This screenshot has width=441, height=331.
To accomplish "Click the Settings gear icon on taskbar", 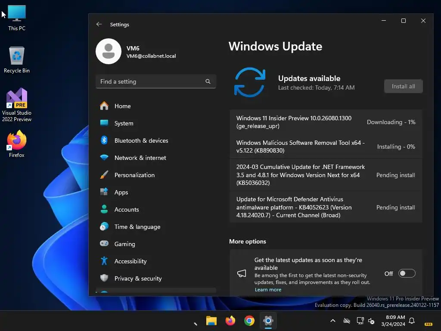I will point(268,321).
